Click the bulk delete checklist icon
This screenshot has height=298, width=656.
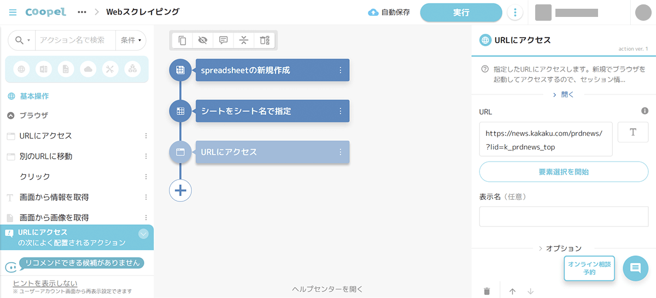[x=265, y=40]
